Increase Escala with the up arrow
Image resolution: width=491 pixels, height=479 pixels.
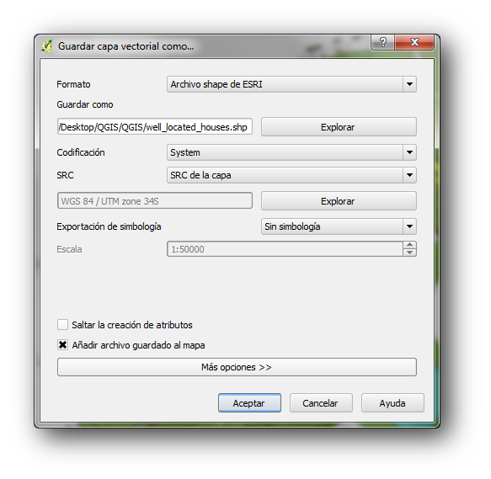tap(409, 245)
